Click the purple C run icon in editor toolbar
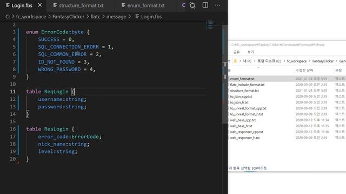The image size is (346, 194). [x=184, y=5]
